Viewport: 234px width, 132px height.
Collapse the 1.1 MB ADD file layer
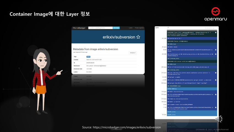tap(216, 107)
